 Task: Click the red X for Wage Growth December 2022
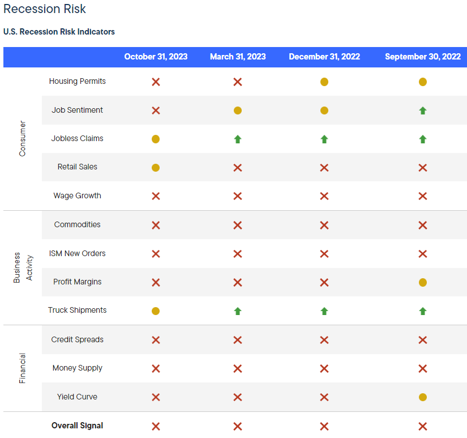tap(324, 196)
